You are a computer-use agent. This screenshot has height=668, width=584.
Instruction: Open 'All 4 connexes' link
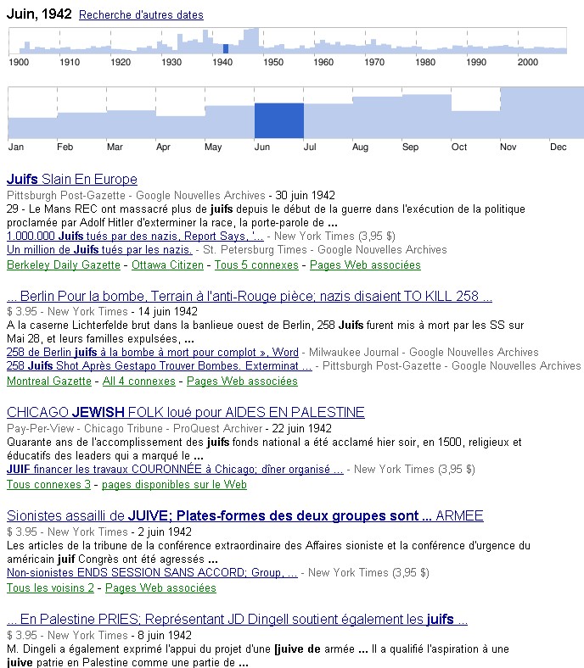[139, 381]
